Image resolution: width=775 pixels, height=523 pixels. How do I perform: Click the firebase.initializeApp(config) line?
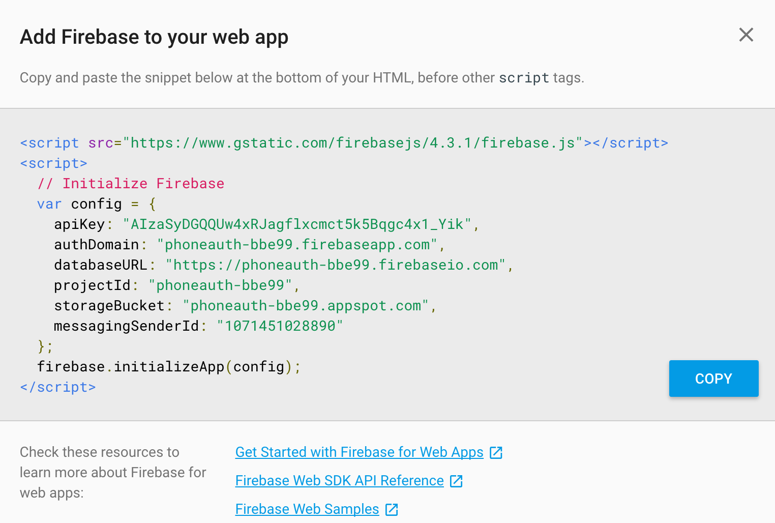[x=169, y=367]
